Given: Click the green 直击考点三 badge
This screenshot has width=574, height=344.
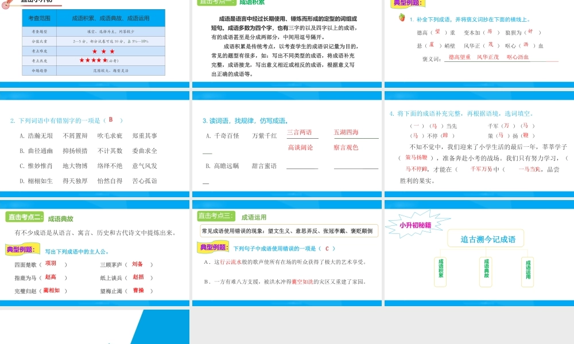Looking at the screenshot, I should click(216, 216).
